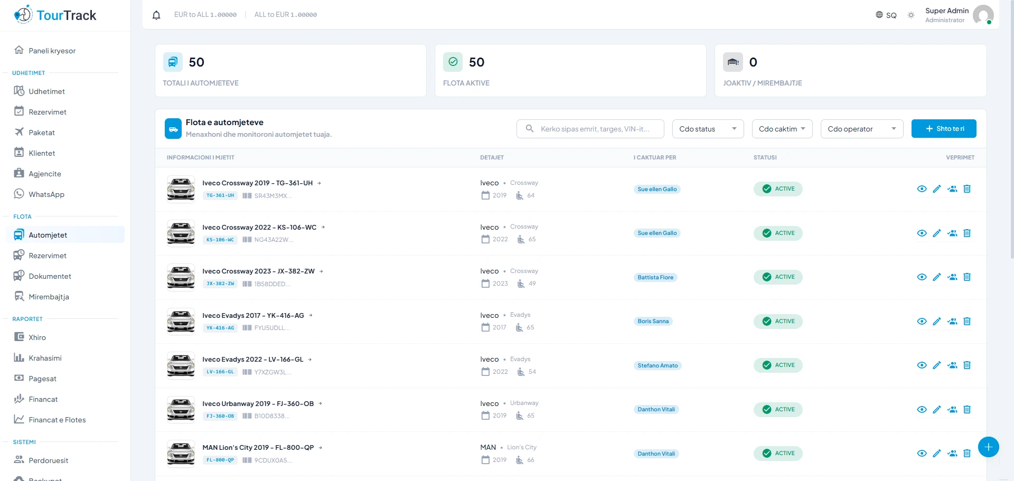Expand the Cdo status dropdown
Screen dimensions: 1014x481
coord(708,129)
